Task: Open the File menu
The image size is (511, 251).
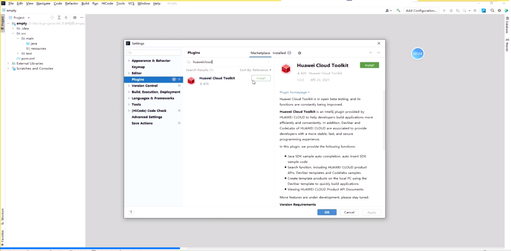Action: [11, 3]
